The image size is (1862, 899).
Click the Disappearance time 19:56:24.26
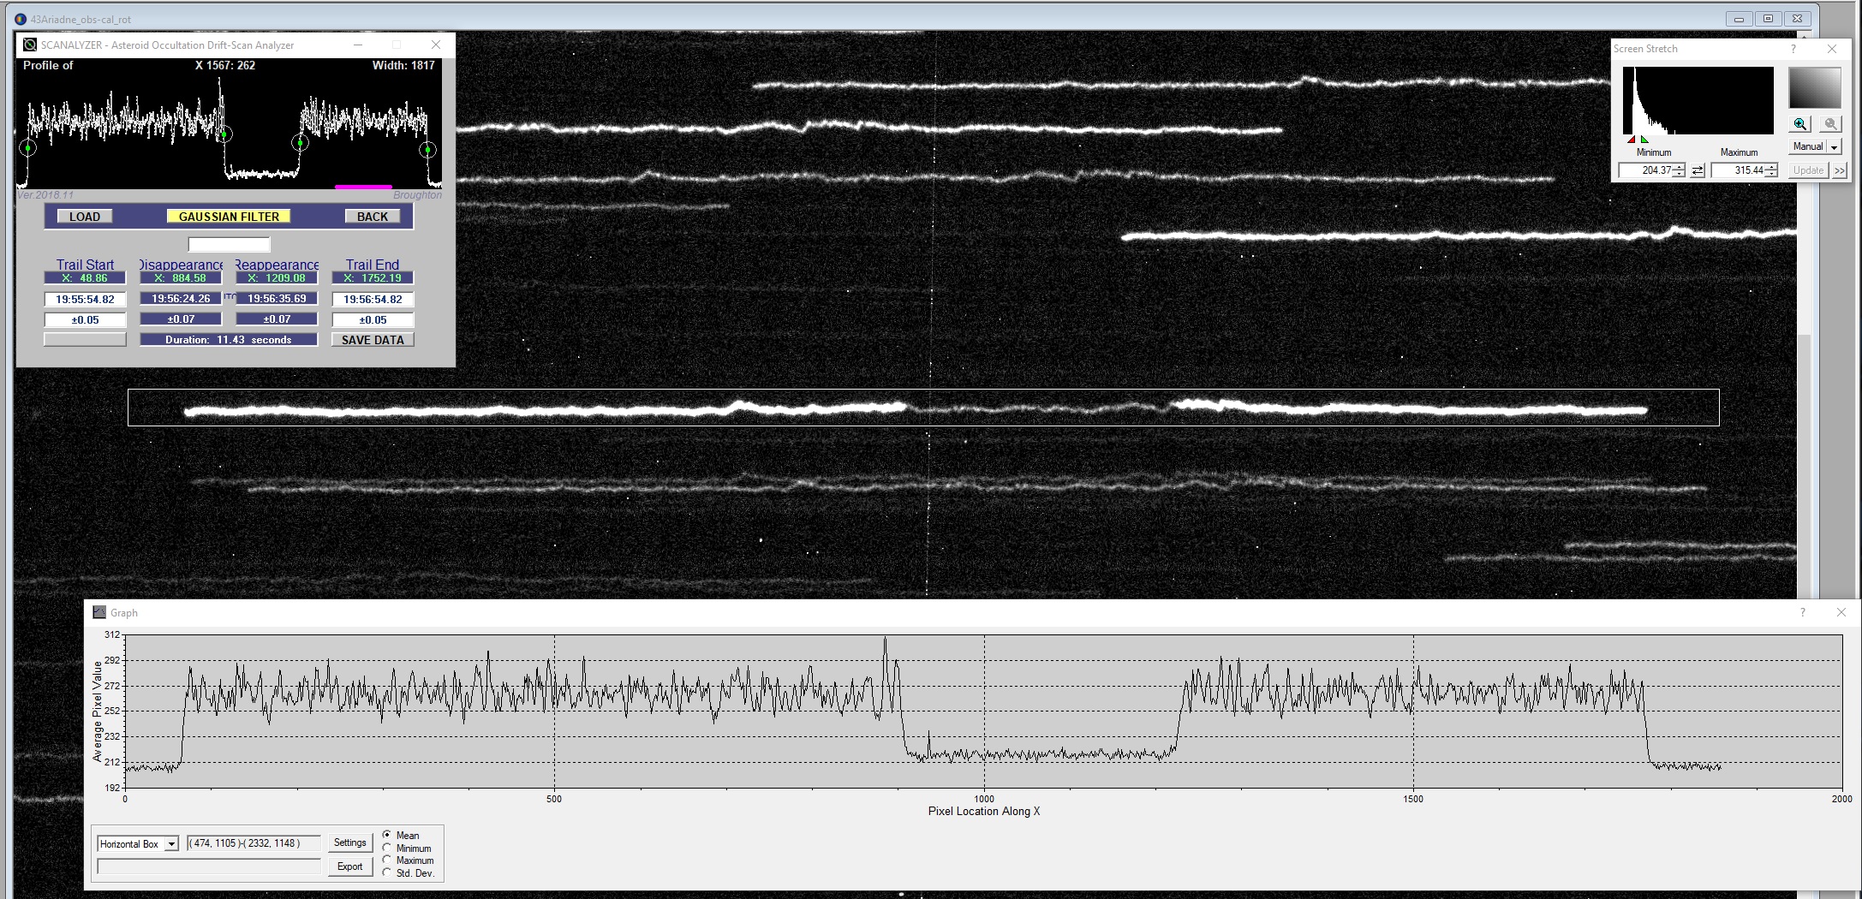181,299
